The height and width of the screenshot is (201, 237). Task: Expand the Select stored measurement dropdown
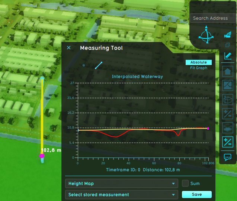pyautogui.click(x=122, y=194)
